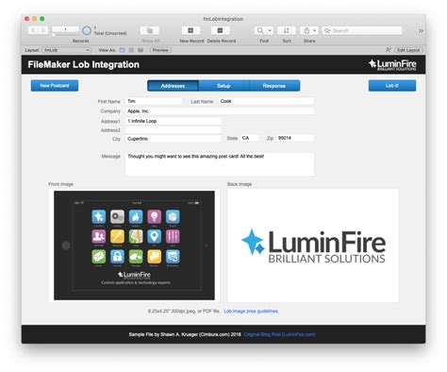Click the New Record toolbar icon
This screenshot has height=372, width=447.
pos(190,30)
